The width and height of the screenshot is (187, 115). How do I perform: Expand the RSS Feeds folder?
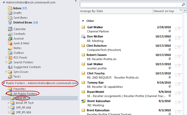[6, 57]
